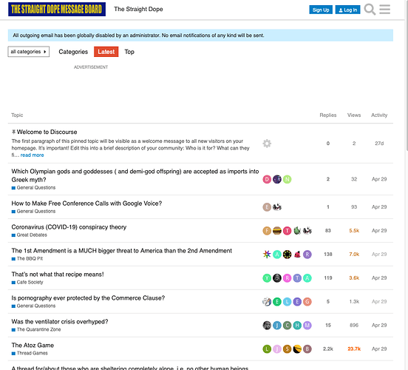Screen dimensions: 408x370
Task: Click the pink D avatar on Olympian gods topic
Action: (267, 179)
